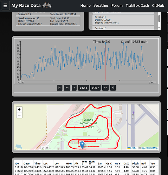168x175 pixels.
Task: Select Session 11 in the list
Action: click(123, 20)
